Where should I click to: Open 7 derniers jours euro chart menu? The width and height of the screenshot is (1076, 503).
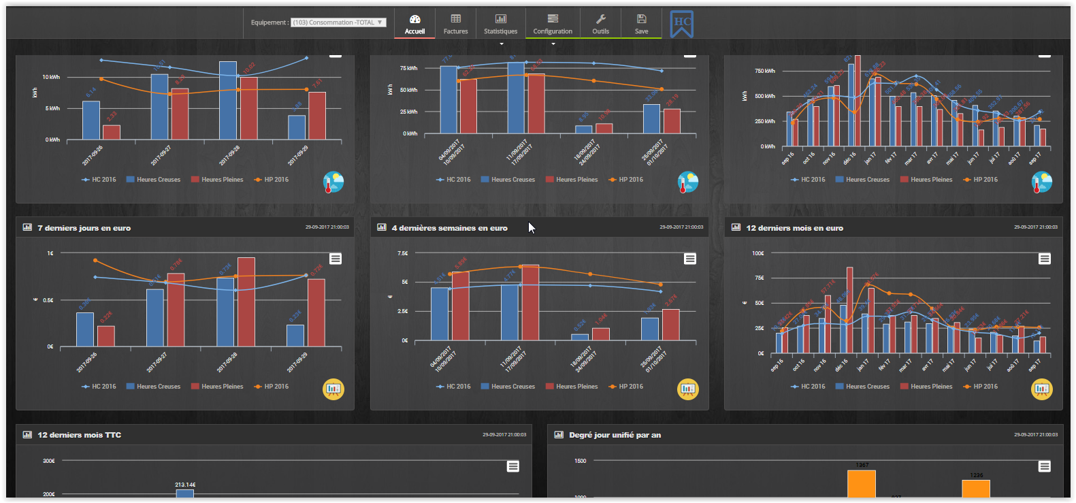click(x=336, y=259)
